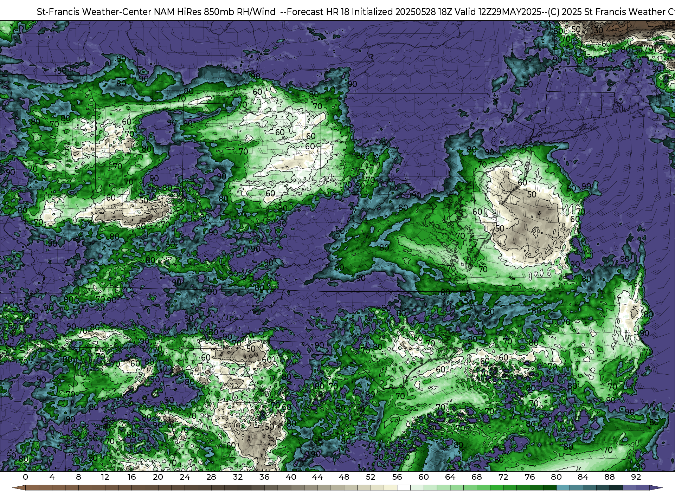The width and height of the screenshot is (675, 492).
Task: Click the '72' tick label on the color scale
Action: click(x=503, y=477)
